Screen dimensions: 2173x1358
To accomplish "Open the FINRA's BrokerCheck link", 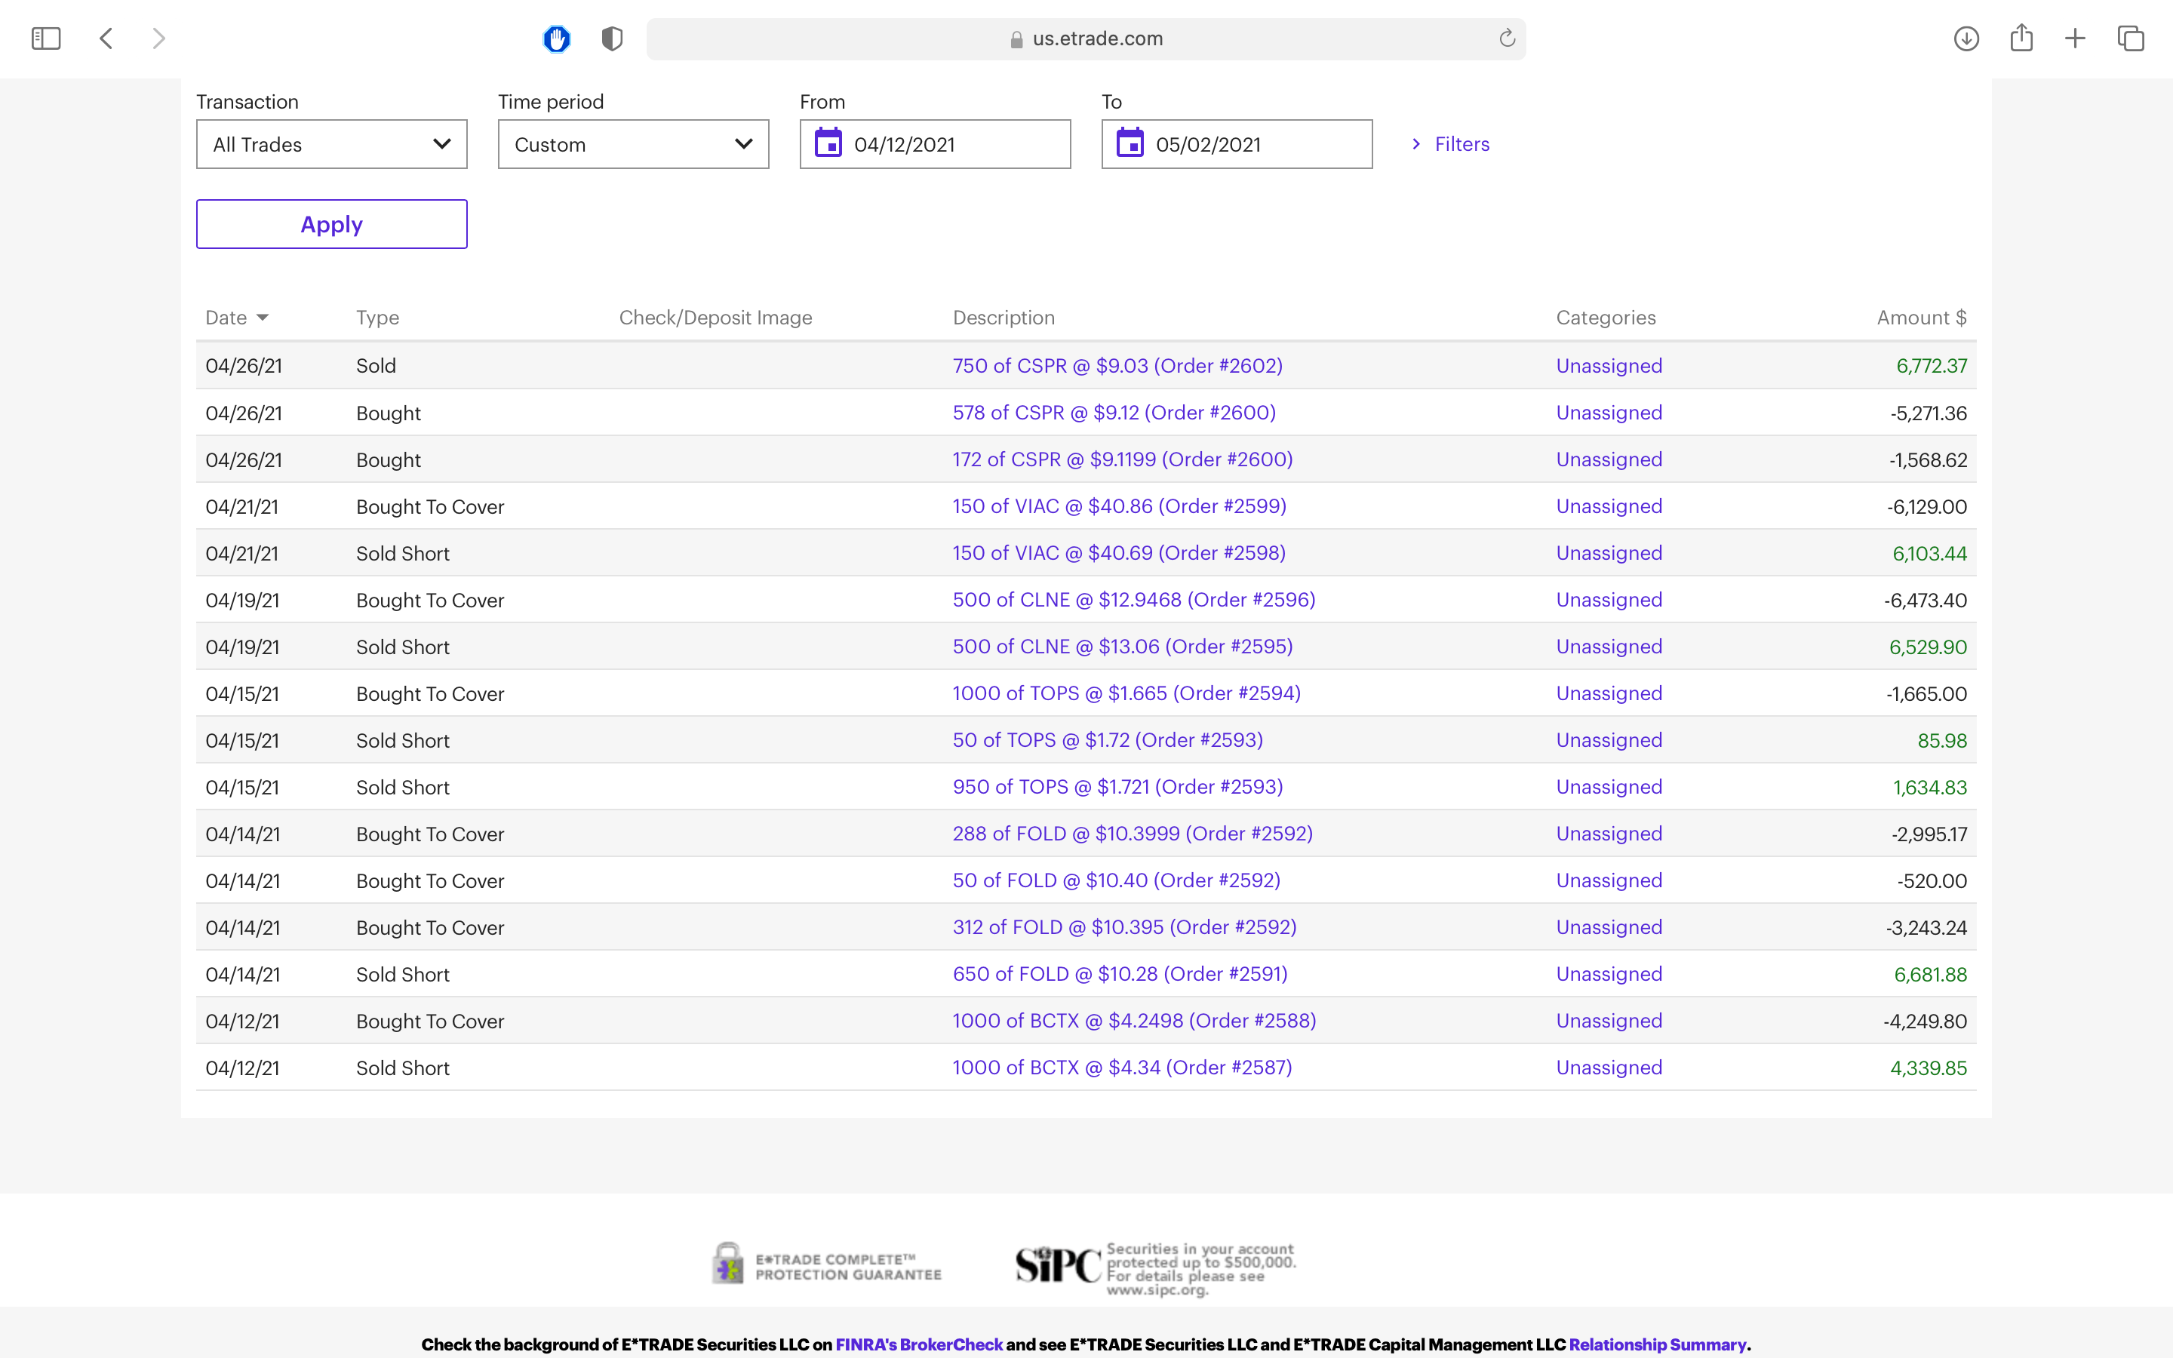I will coord(917,1344).
